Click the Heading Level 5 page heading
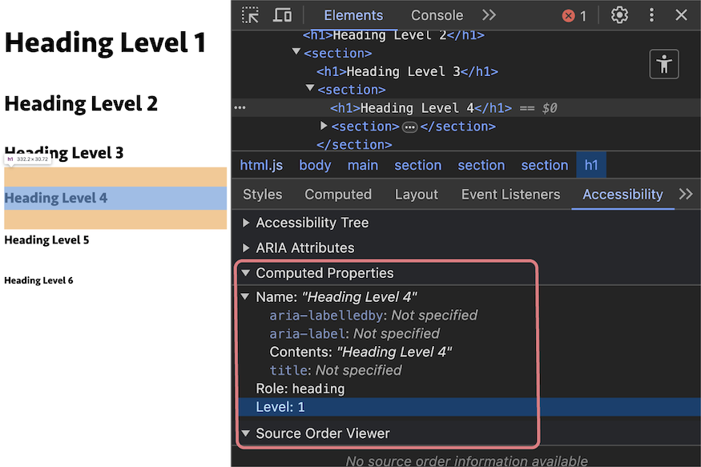Screen dimensions: 701x467 click(x=46, y=240)
